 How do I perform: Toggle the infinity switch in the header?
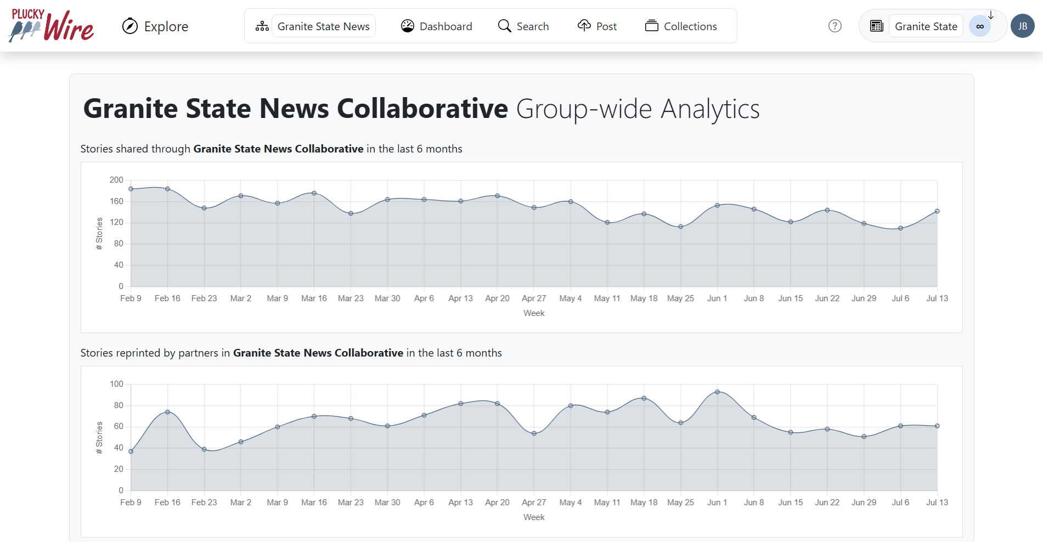pyautogui.click(x=980, y=26)
